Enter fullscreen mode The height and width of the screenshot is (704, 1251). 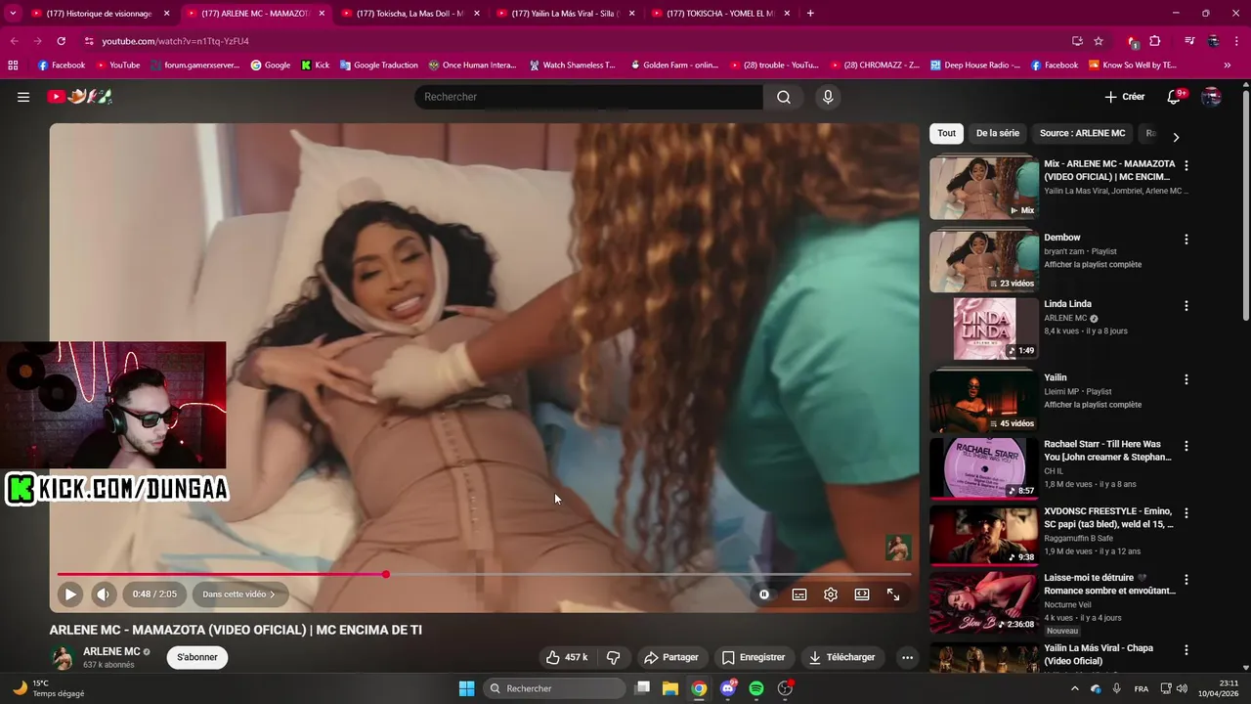tap(893, 594)
